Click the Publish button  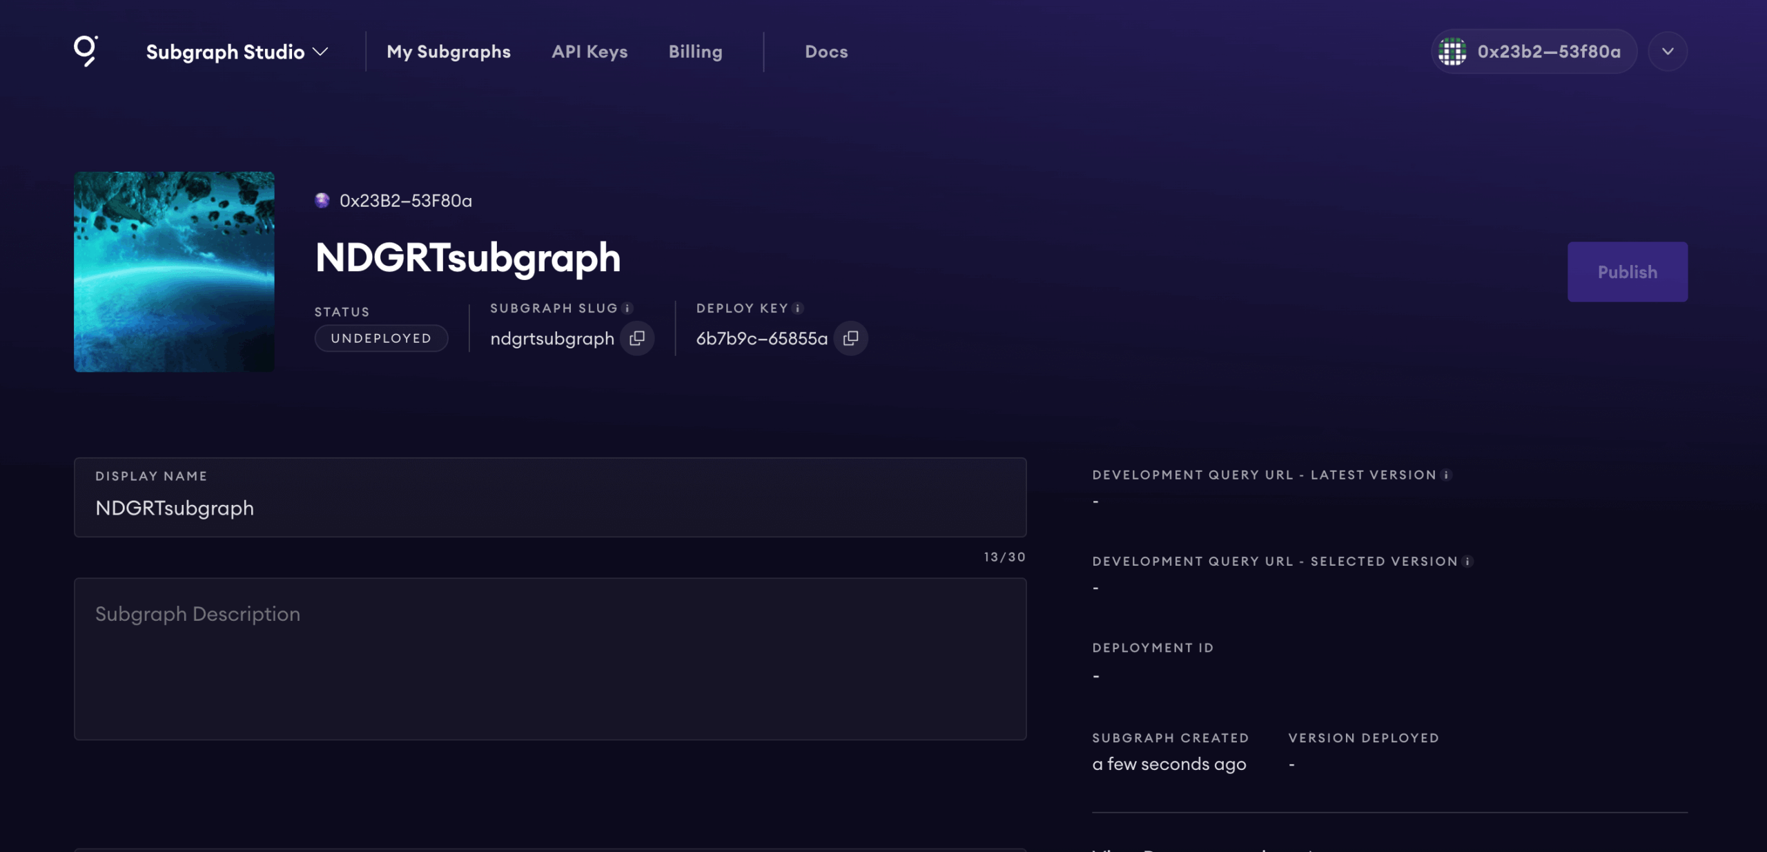point(1628,272)
